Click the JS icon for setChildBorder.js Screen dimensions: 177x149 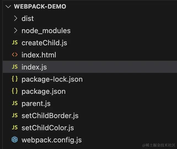[15, 115]
